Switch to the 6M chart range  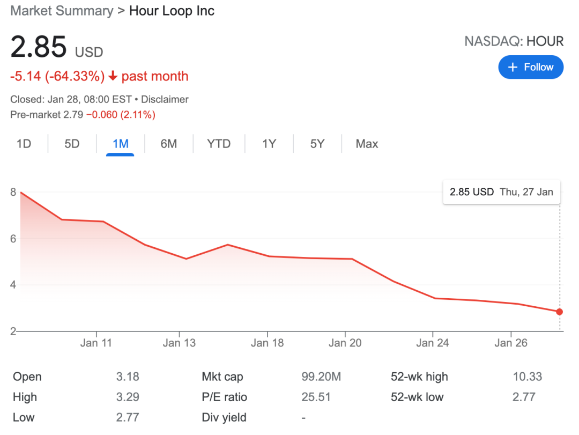pos(169,144)
